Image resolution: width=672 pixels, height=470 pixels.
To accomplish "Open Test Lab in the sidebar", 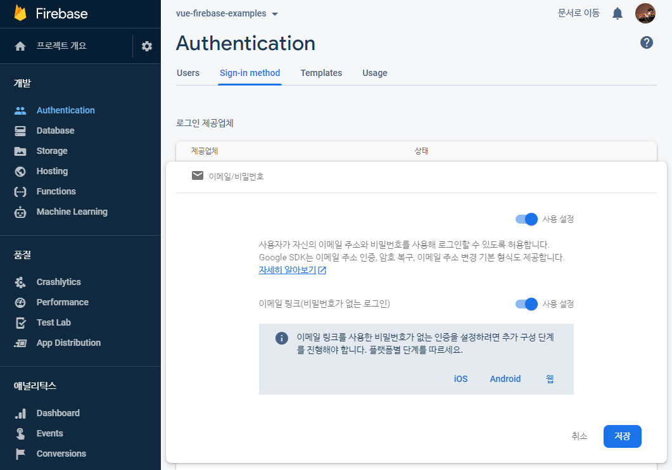I will [54, 322].
